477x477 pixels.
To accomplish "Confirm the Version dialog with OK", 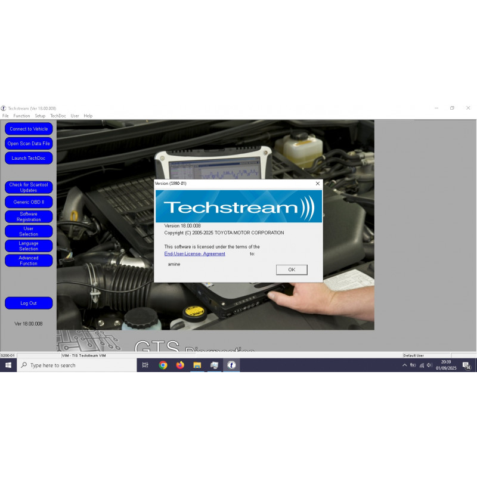I will click(x=292, y=270).
